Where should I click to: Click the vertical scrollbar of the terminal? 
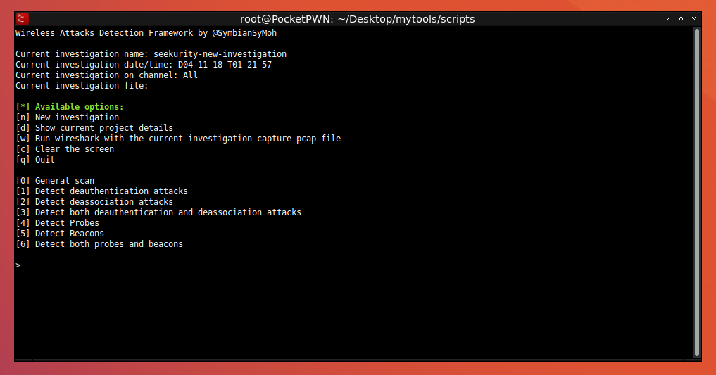click(x=697, y=192)
